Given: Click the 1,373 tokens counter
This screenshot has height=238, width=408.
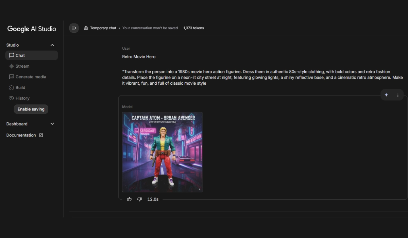Looking at the screenshot, I should (x=193, y=28).
